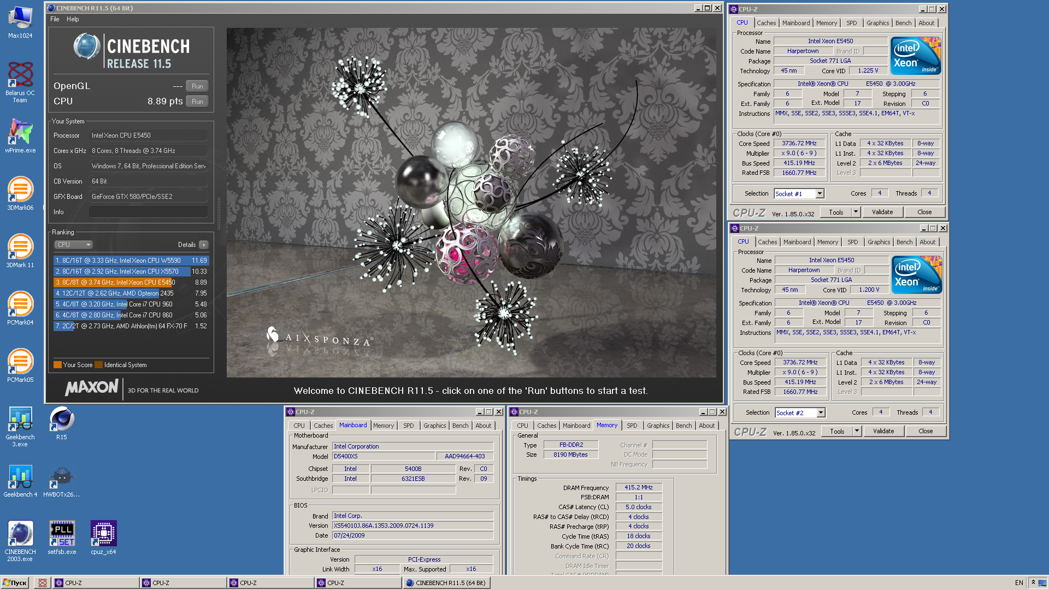This screenshot has height=590, width=1049.
Task: Show hidden tray icons arrow
Action: click(1033, 583)
